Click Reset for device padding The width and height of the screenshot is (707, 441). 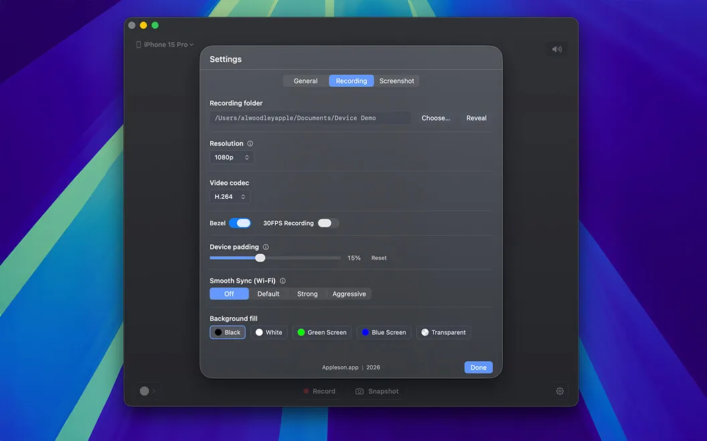[x=379, y=258]
